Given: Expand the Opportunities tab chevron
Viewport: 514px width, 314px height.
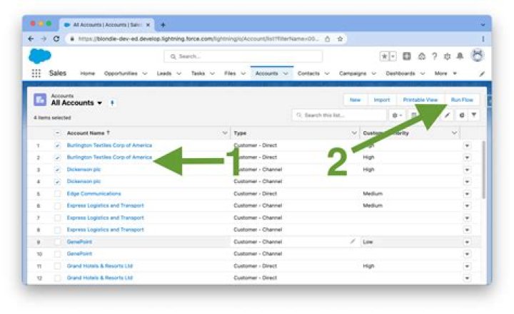Looking at the screenshot, I should point(145,73).
